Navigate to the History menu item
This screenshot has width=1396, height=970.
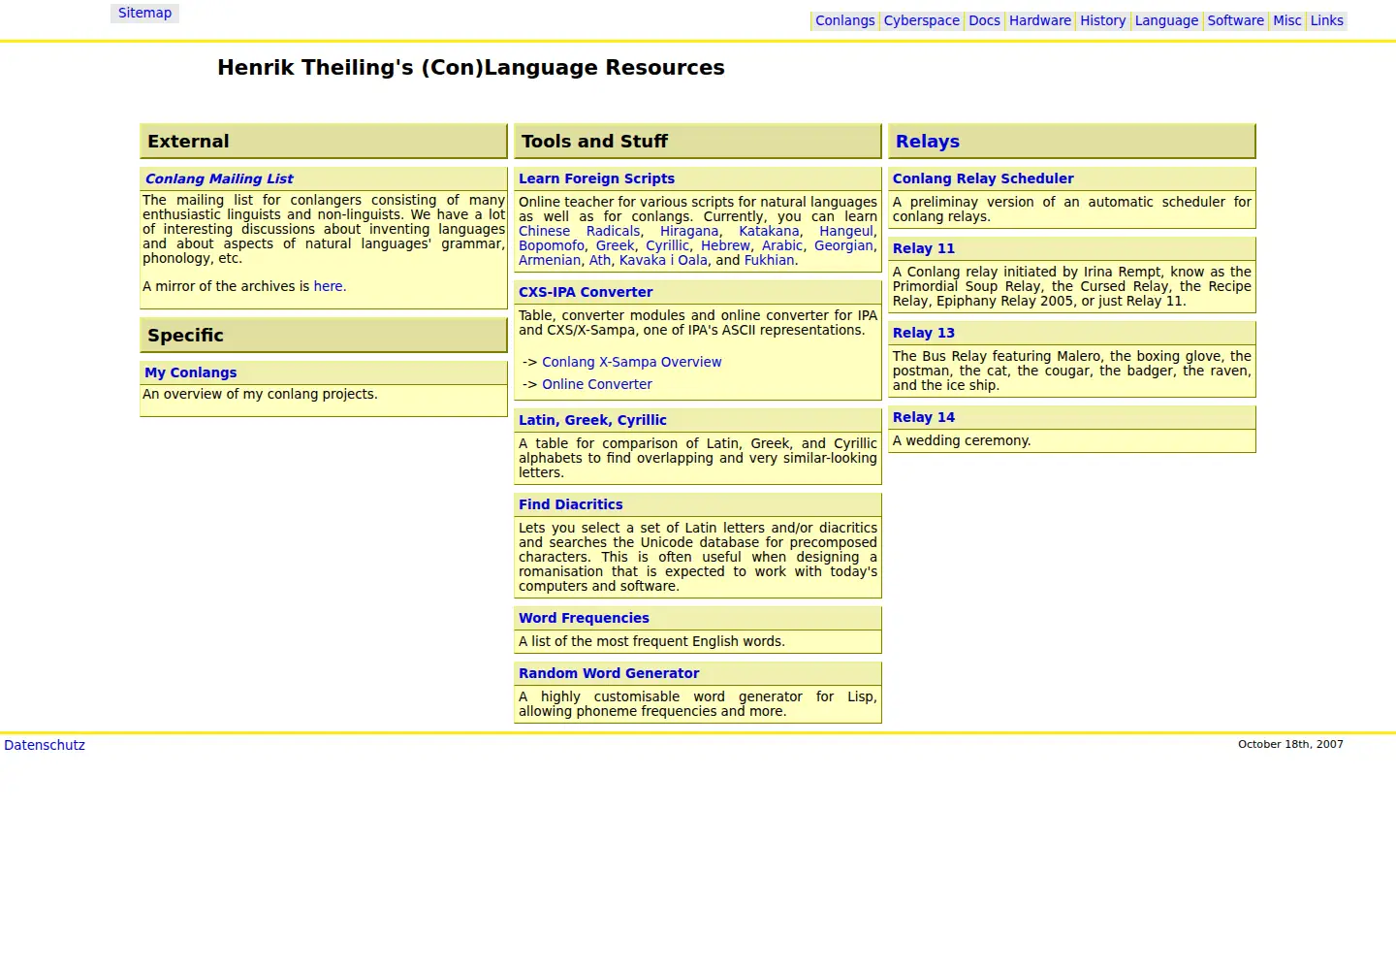(1102, 20)
